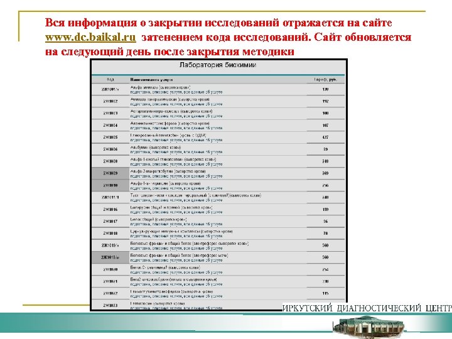
Task: Select code cell 2Ж1017
Action: tap(110, 222)
